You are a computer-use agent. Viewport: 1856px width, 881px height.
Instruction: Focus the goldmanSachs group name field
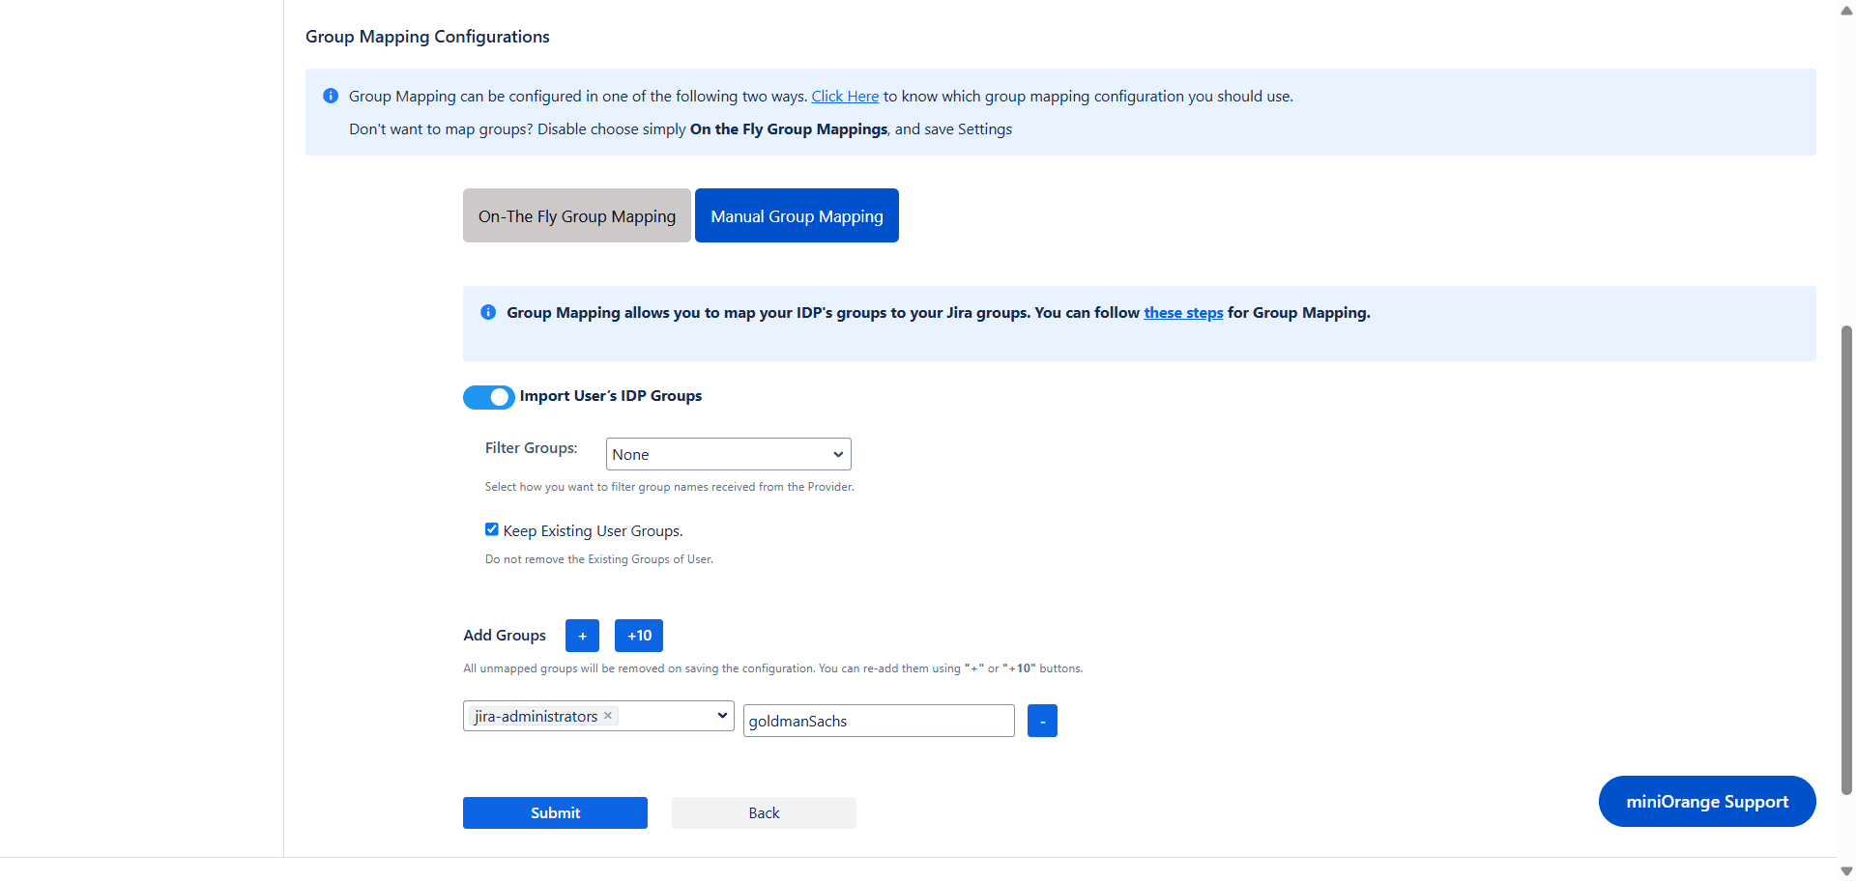point(878,722)
